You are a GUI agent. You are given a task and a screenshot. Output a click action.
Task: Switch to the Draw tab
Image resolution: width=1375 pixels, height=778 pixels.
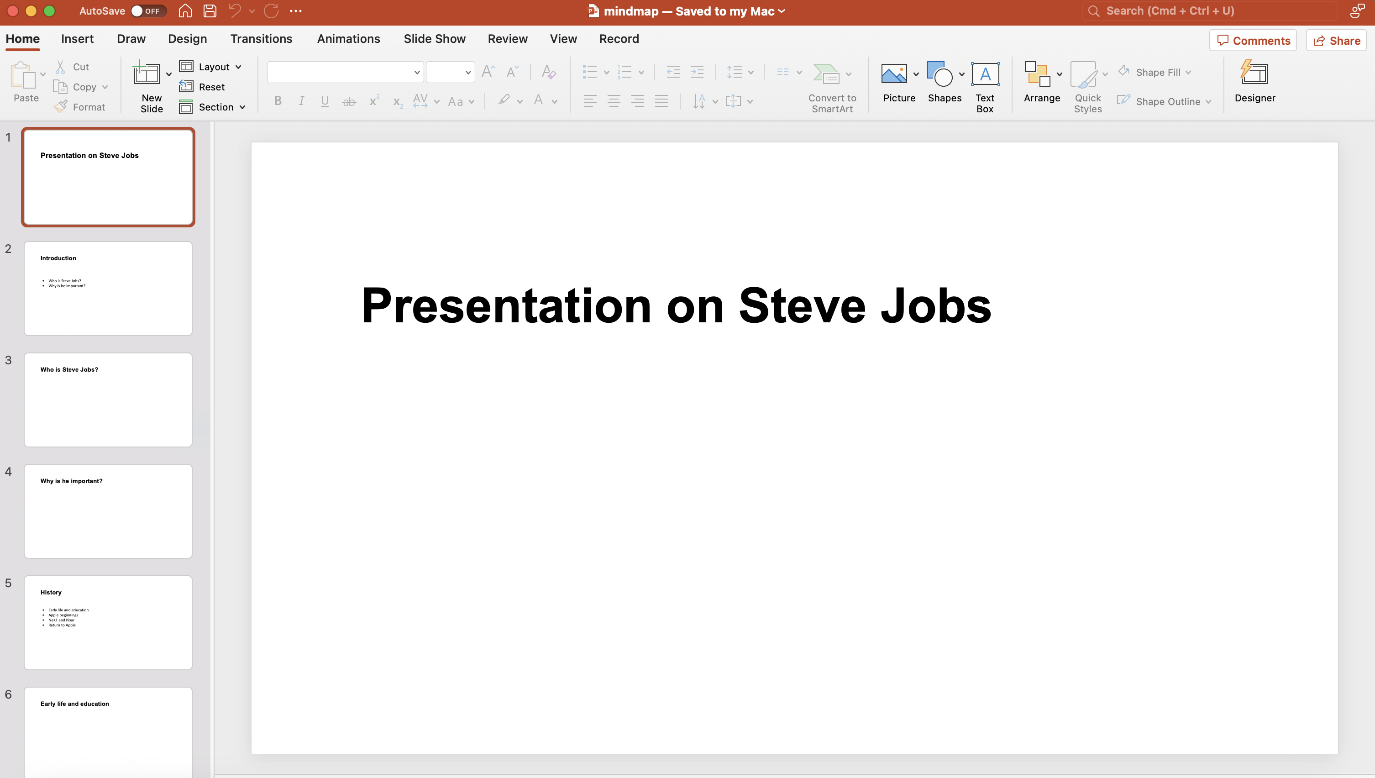click(131, 38)
